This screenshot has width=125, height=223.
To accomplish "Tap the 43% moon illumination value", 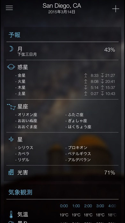I will point(110,50).
